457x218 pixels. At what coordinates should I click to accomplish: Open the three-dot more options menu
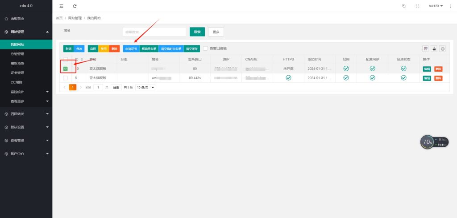(x=450, y=6)
